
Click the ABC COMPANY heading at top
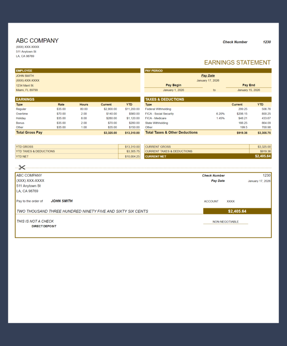click(x=37, y=41)
